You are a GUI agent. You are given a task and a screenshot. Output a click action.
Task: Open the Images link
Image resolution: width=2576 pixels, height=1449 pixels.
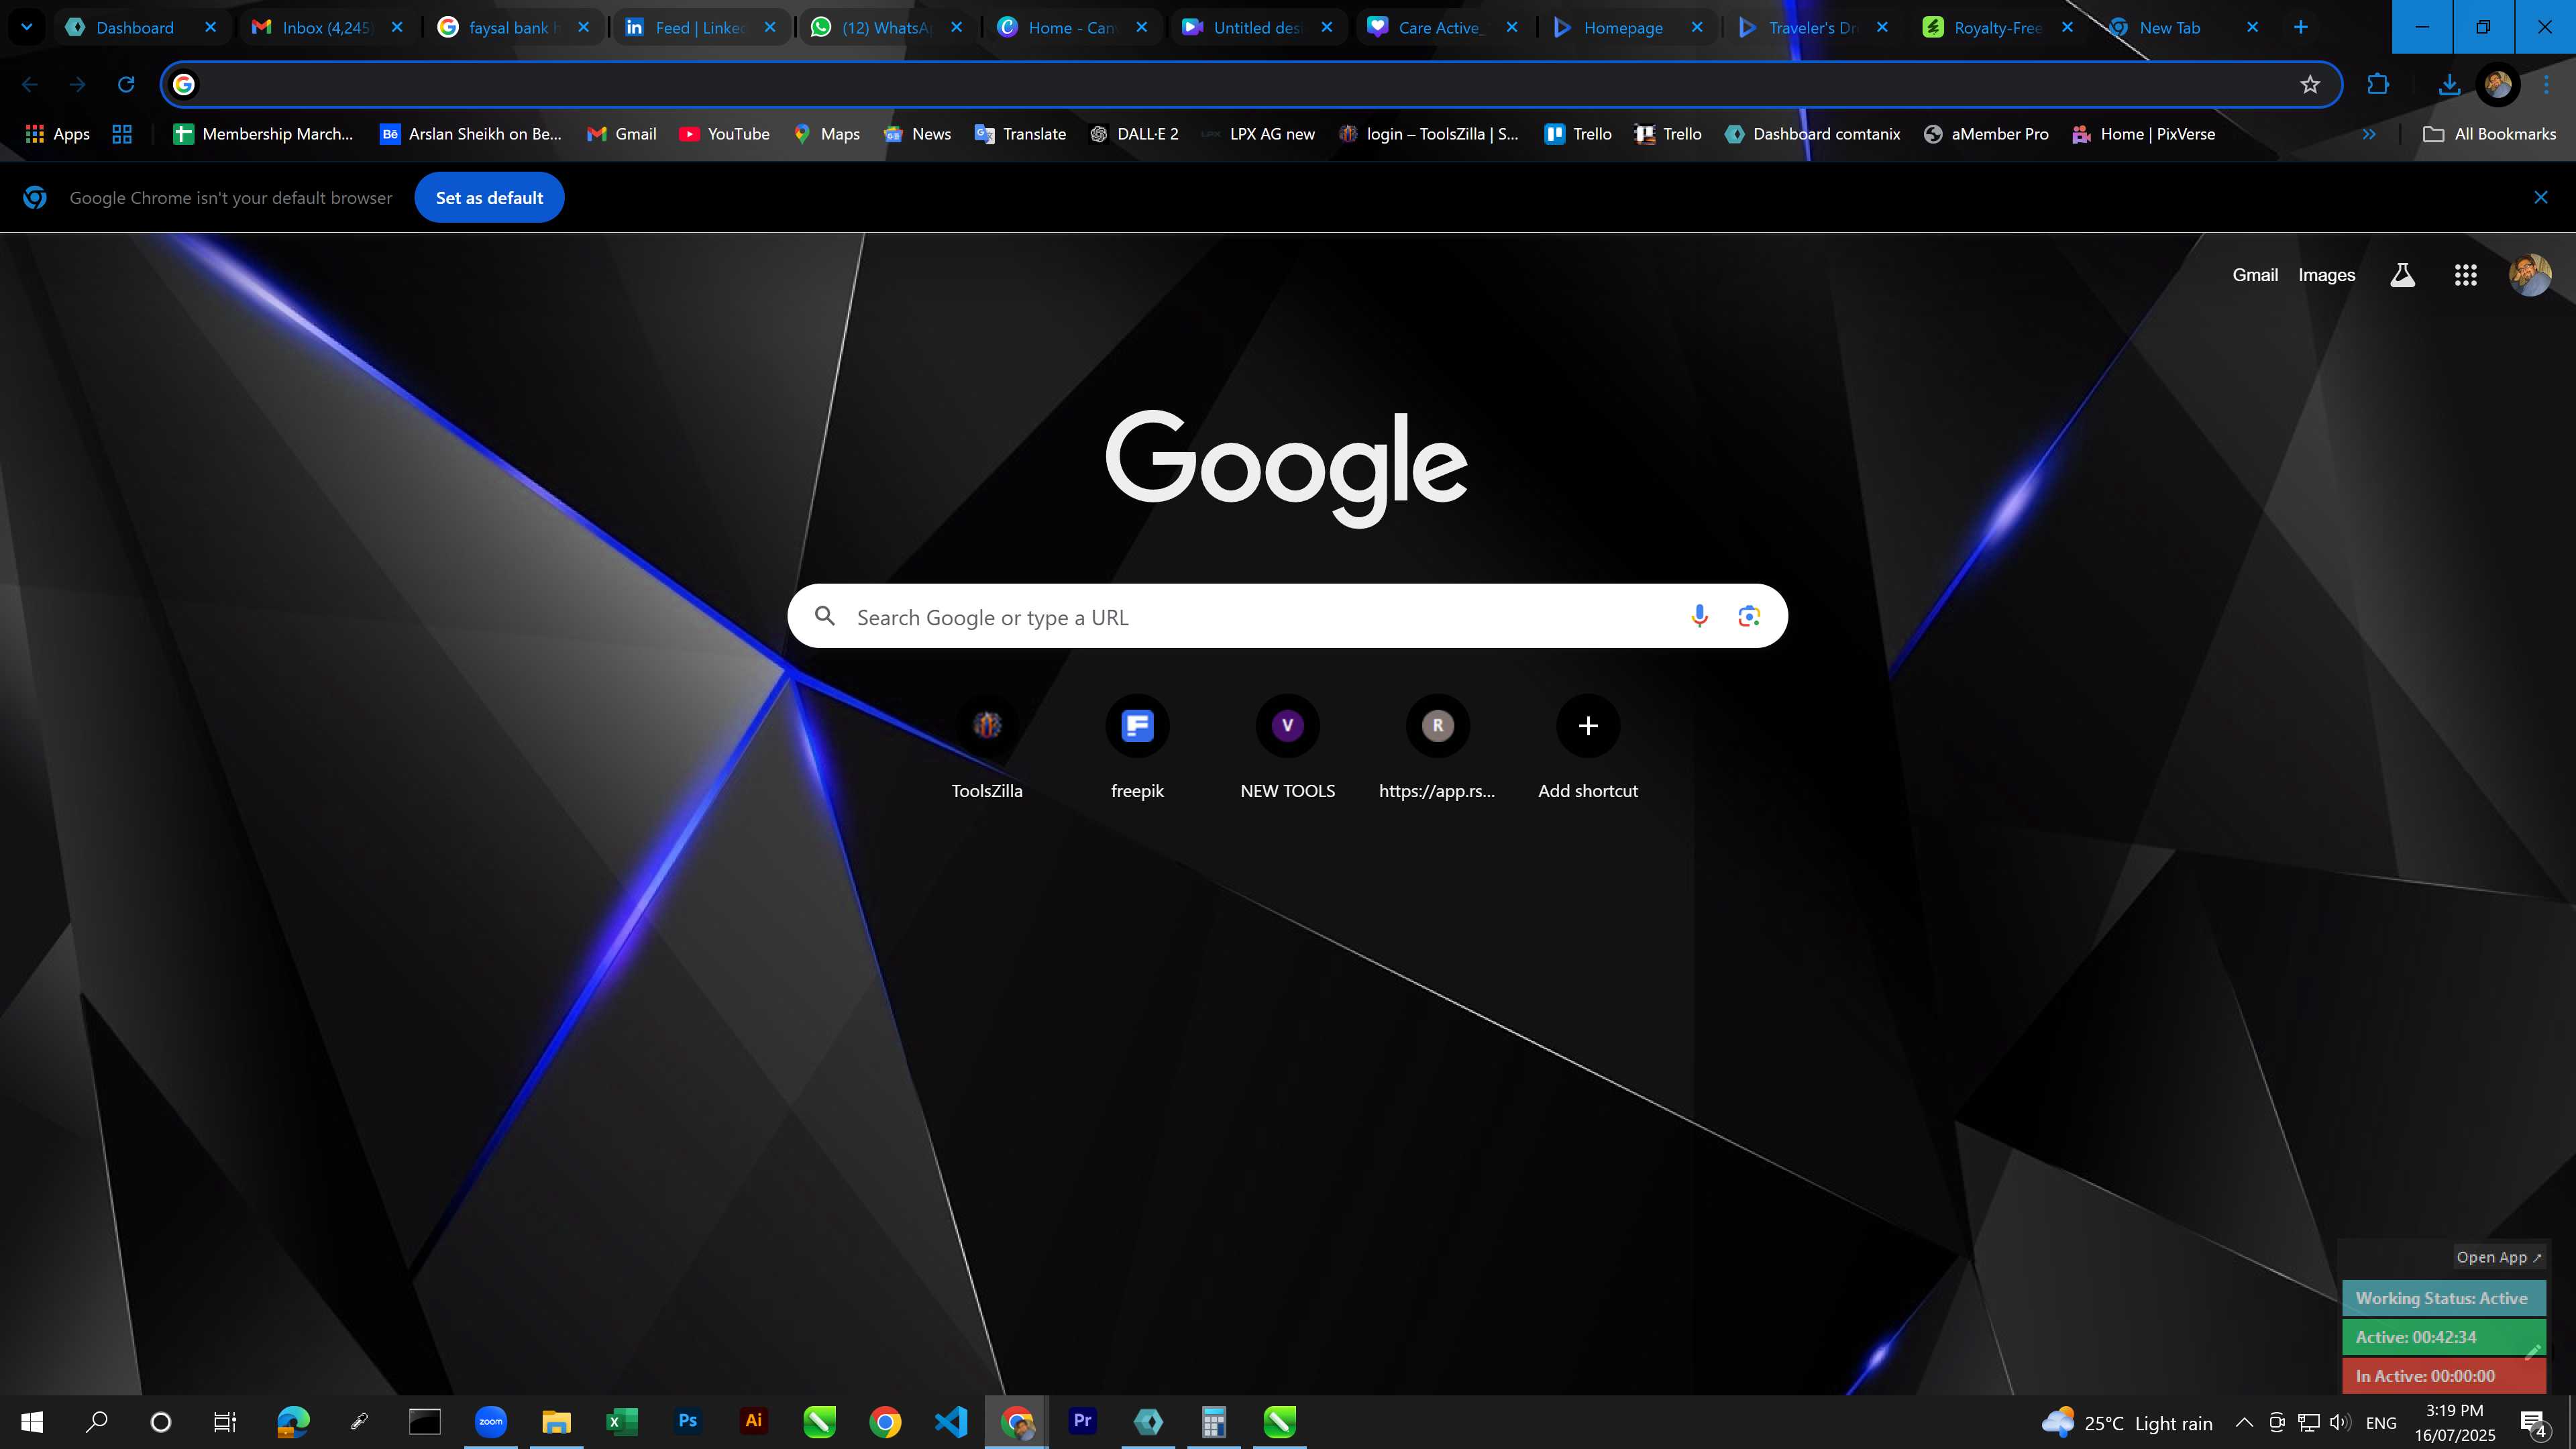(x=2327, y=275)
